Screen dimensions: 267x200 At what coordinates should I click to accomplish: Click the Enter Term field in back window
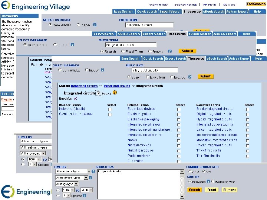[149, 25]
